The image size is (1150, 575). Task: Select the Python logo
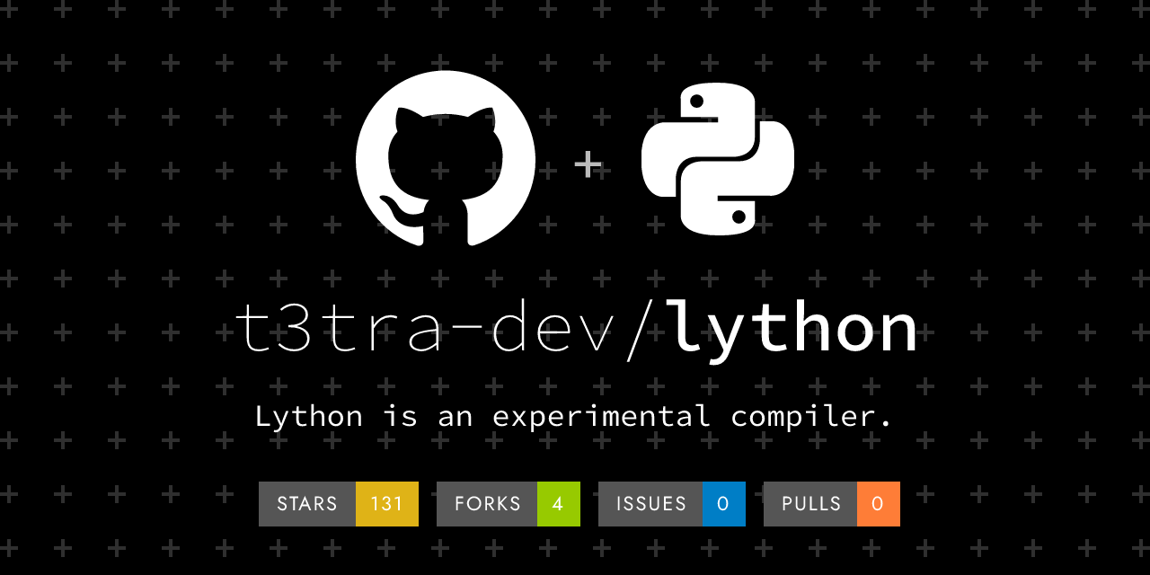pyautogui.click(x=718, y=160)
